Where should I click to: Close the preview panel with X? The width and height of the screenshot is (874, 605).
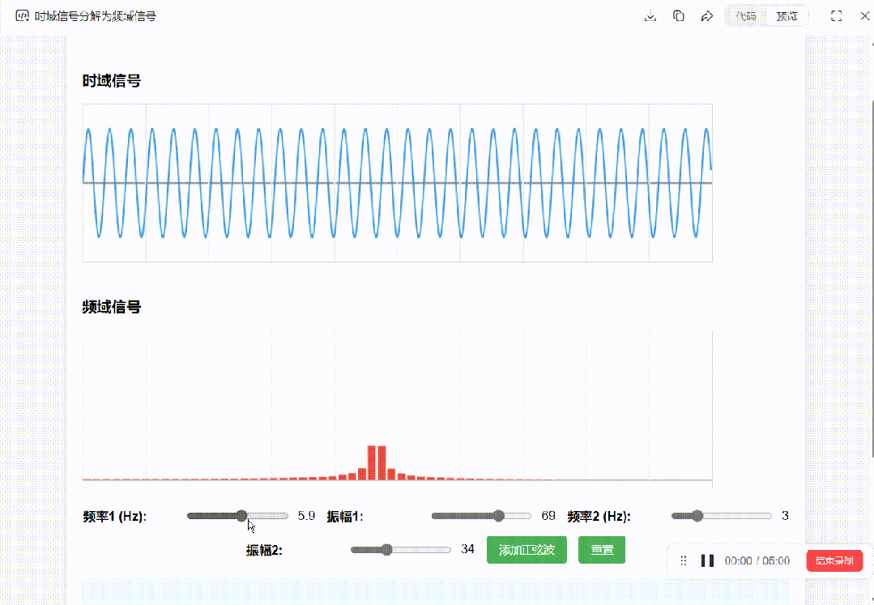click(x=863, y=16)
